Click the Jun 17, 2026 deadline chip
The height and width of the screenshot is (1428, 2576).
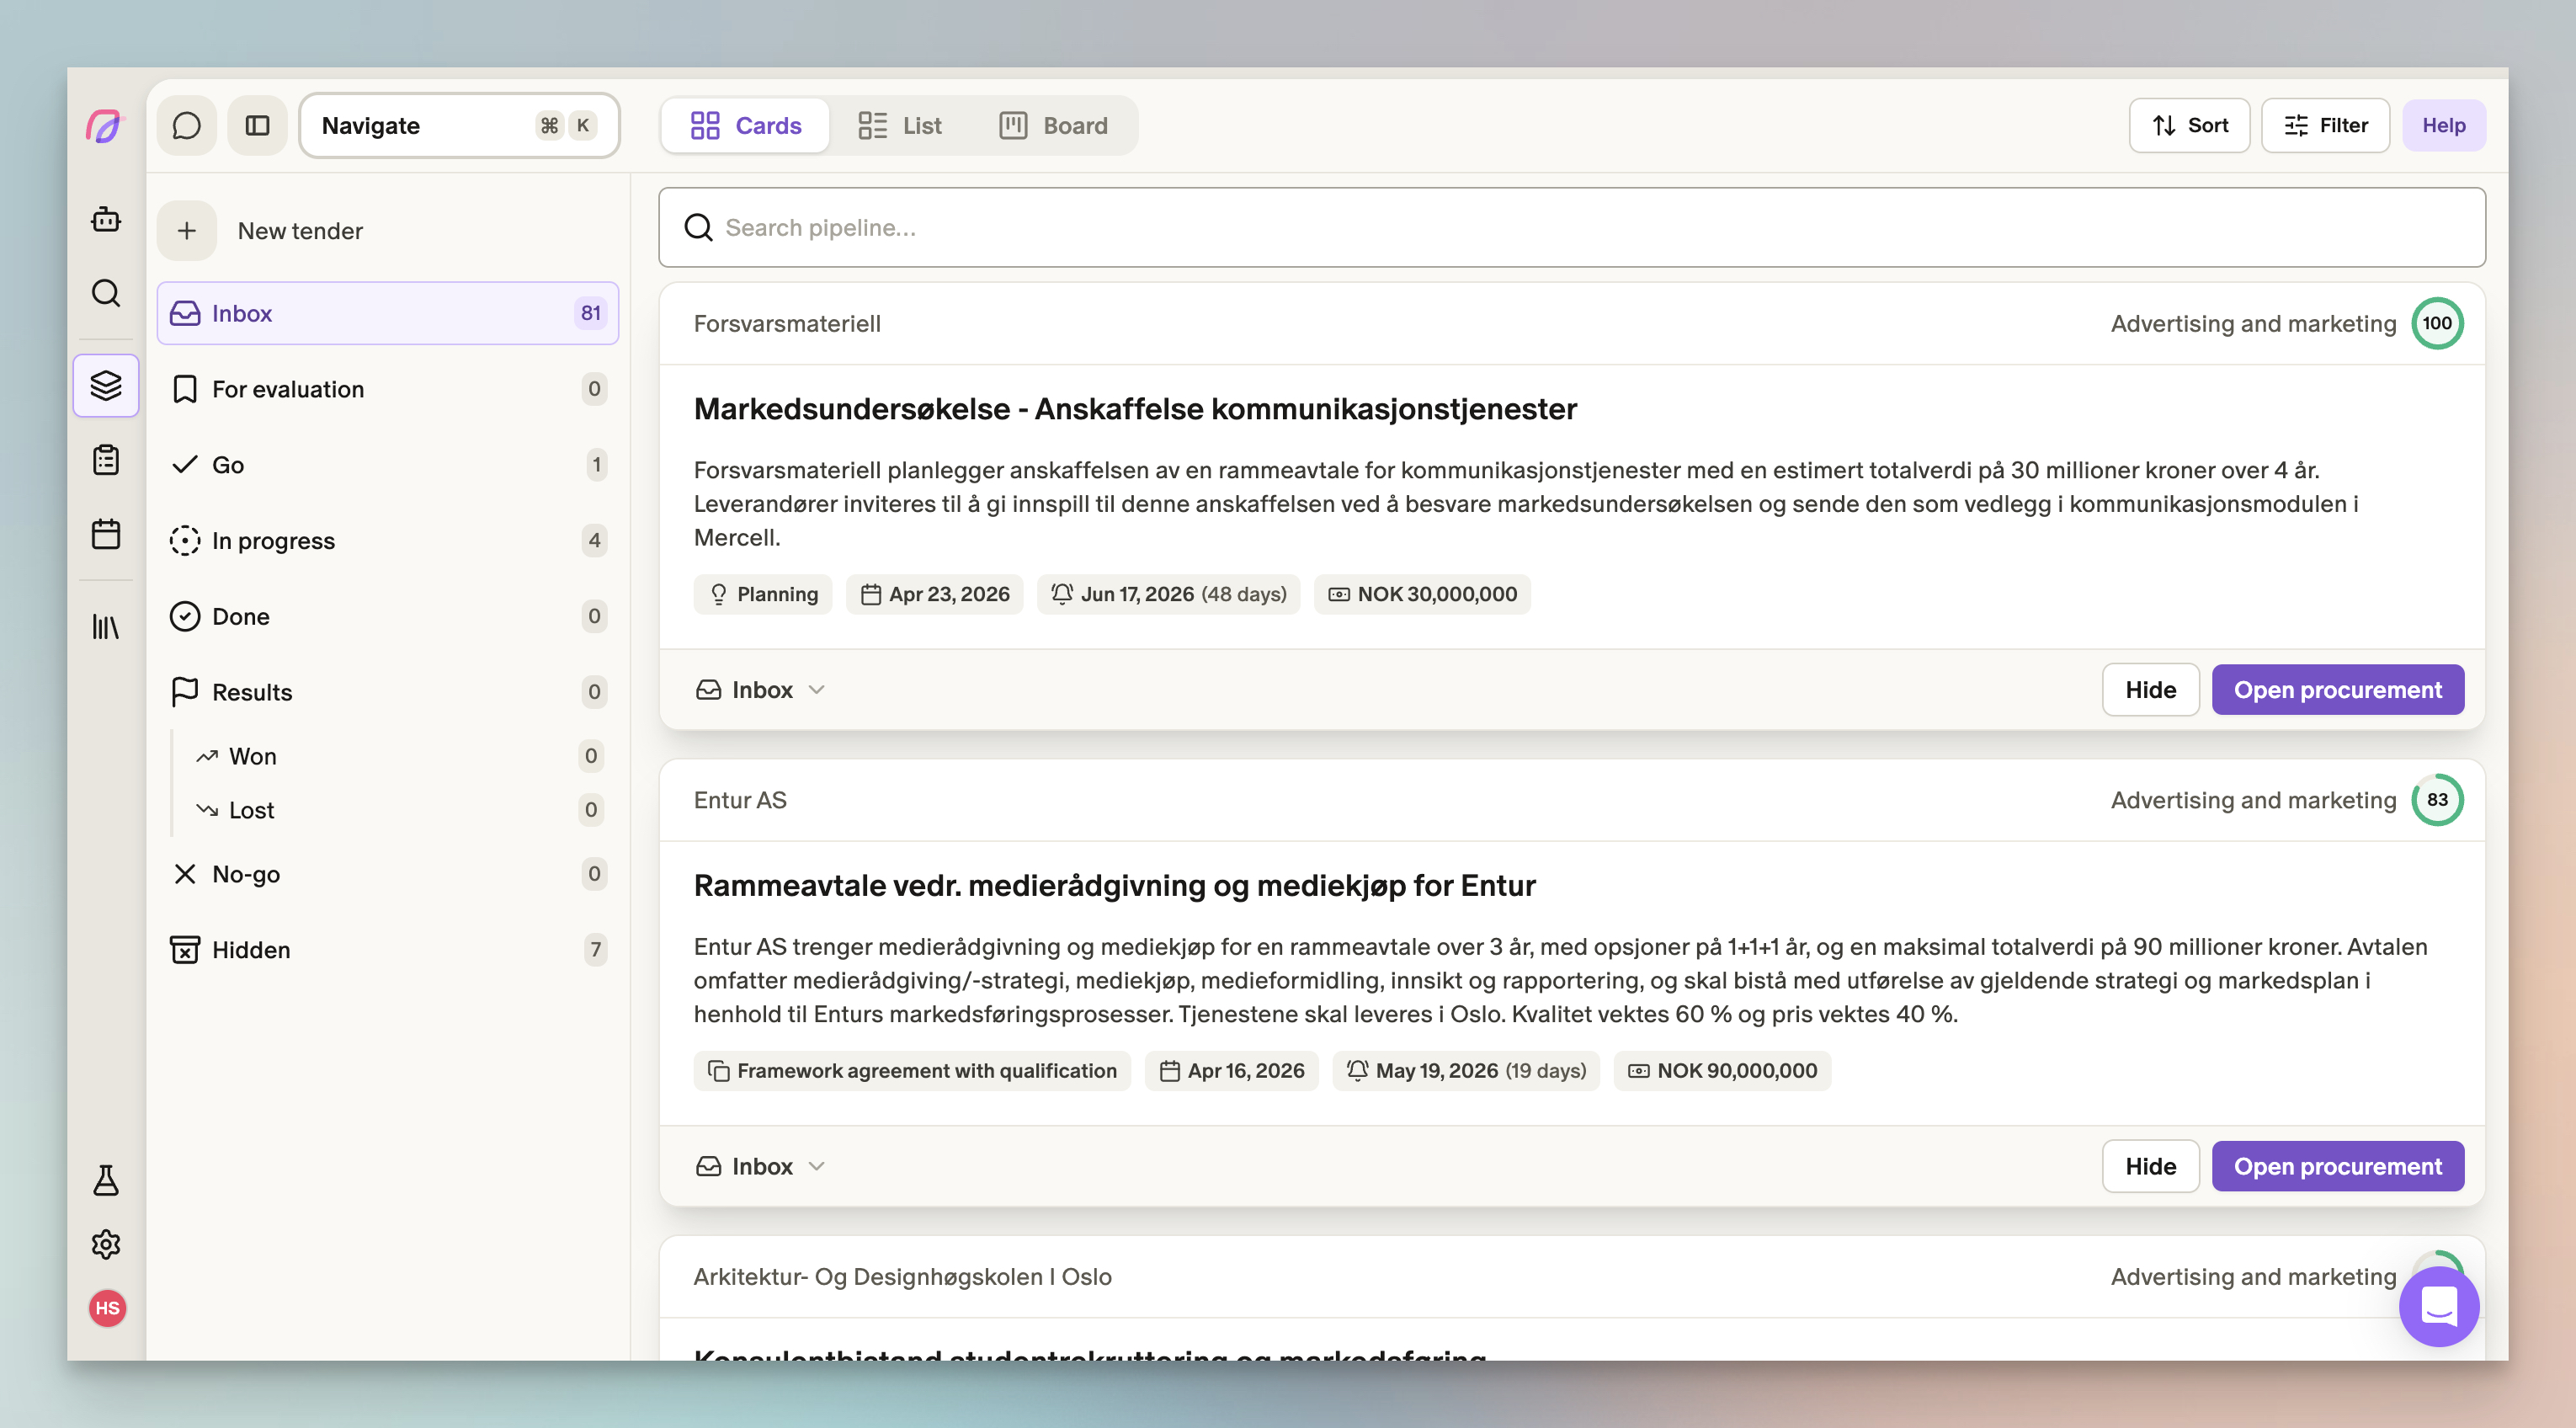pos(1168,594)
